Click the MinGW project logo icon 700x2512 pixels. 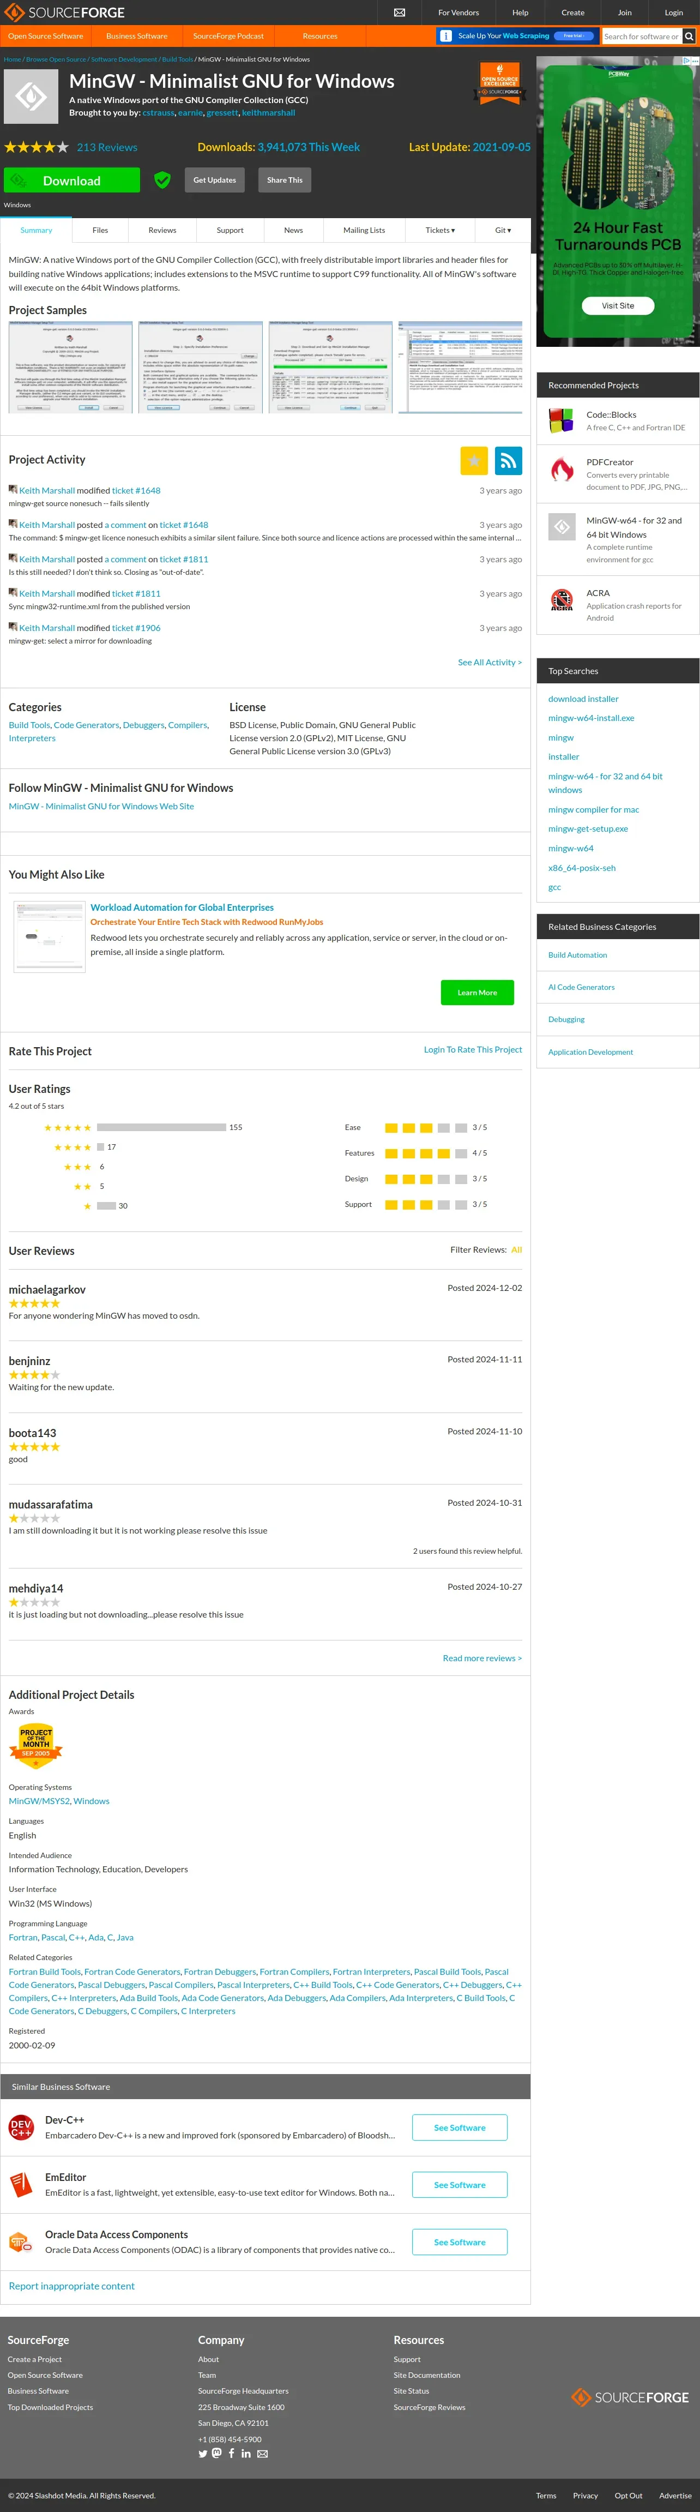31,97
